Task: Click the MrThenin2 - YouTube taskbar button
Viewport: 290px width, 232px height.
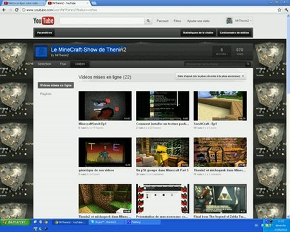Action: pos(70,222)
